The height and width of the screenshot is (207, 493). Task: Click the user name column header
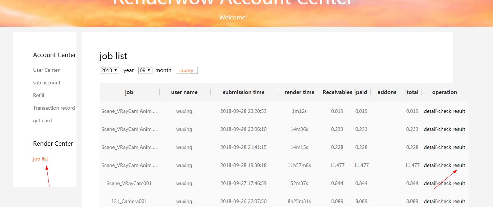coord(184,92)
